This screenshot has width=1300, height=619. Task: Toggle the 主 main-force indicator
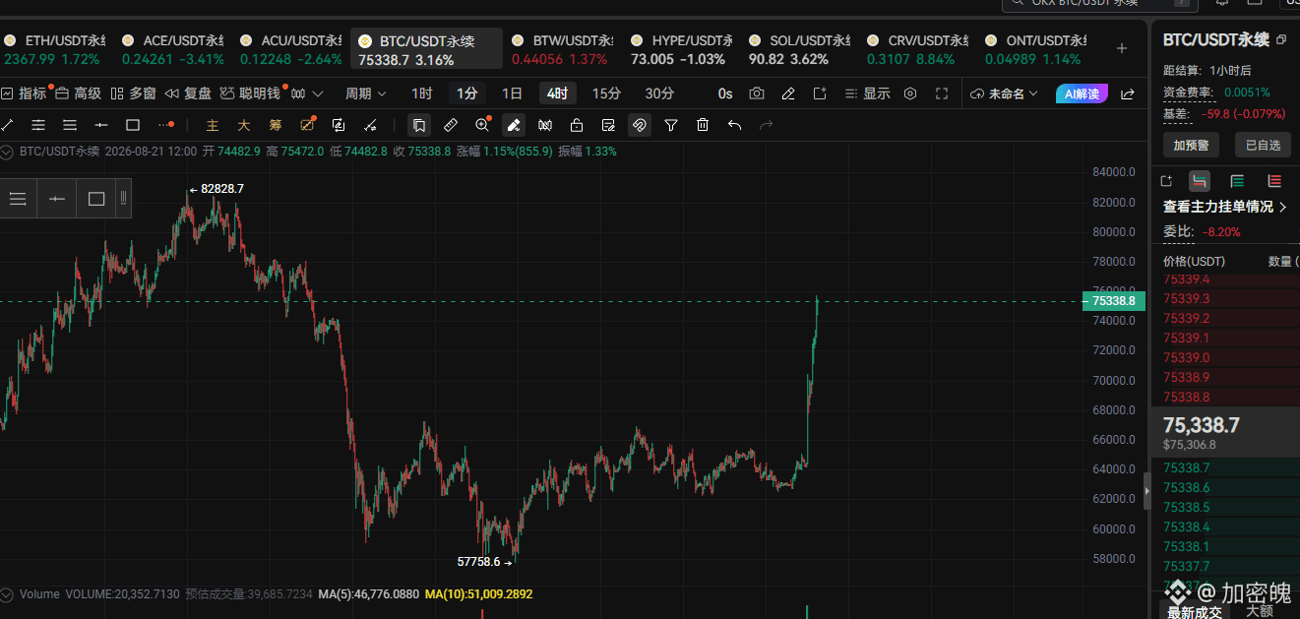tap(213, 125)
